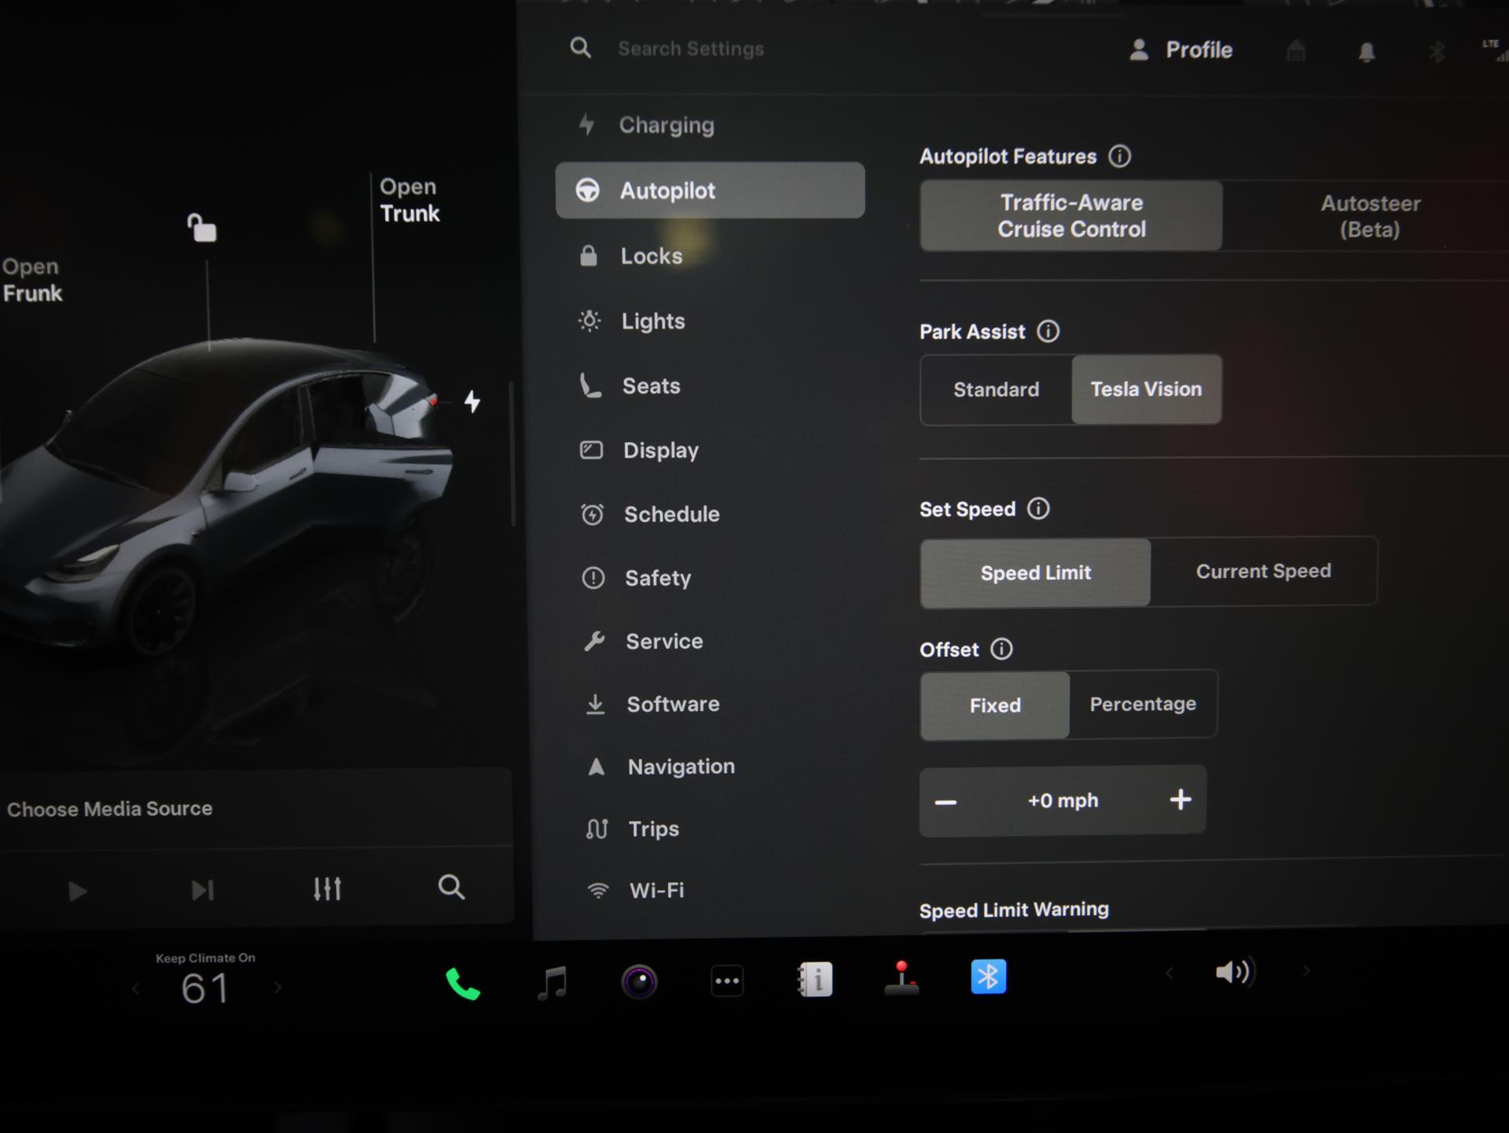Tap the Speed Limit Warning heading

coord(1014,910)
